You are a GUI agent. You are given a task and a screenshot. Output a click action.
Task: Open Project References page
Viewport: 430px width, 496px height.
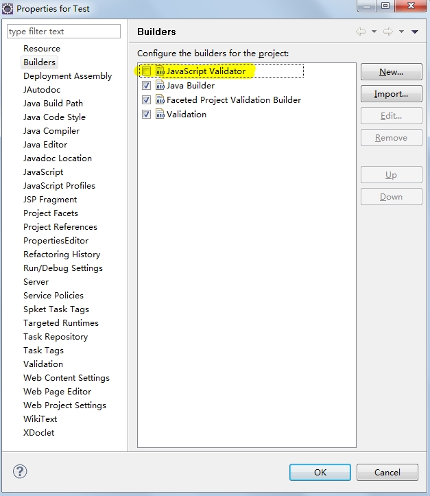[x=60, y=227]
